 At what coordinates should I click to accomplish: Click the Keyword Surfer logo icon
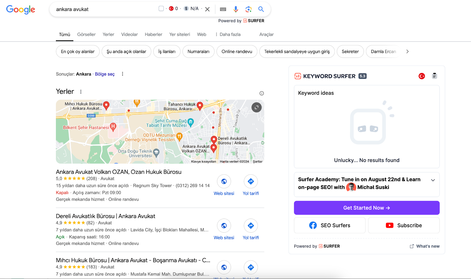298,76
